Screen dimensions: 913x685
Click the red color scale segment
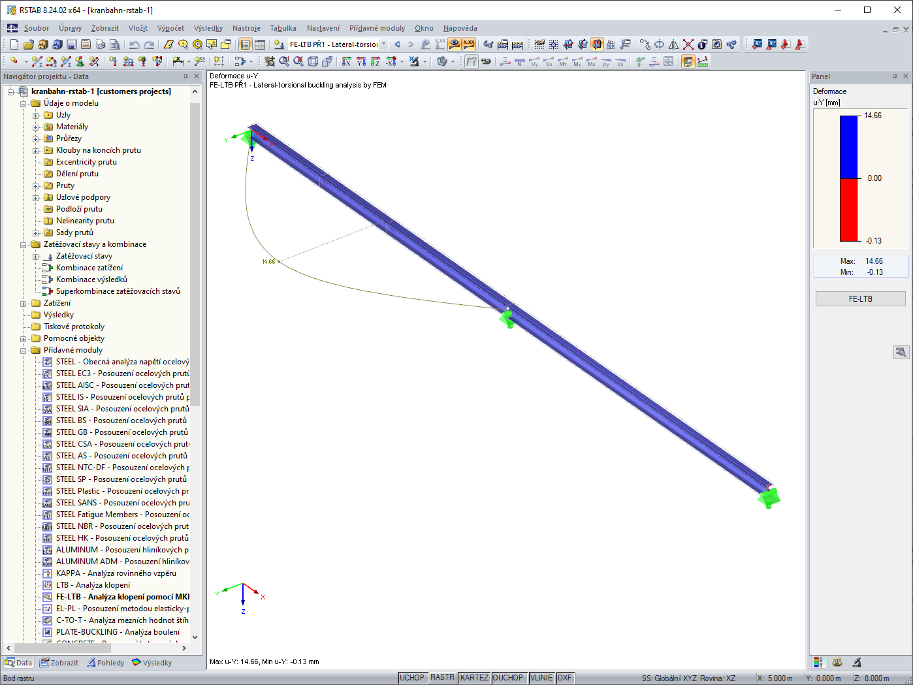[x=848, y=210]
